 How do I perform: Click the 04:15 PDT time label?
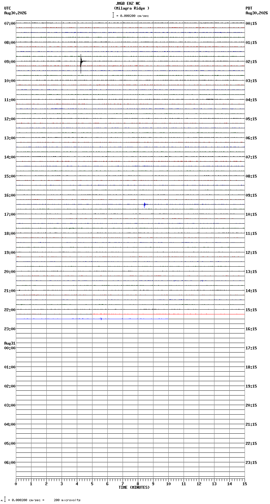[x=251, y=100]
